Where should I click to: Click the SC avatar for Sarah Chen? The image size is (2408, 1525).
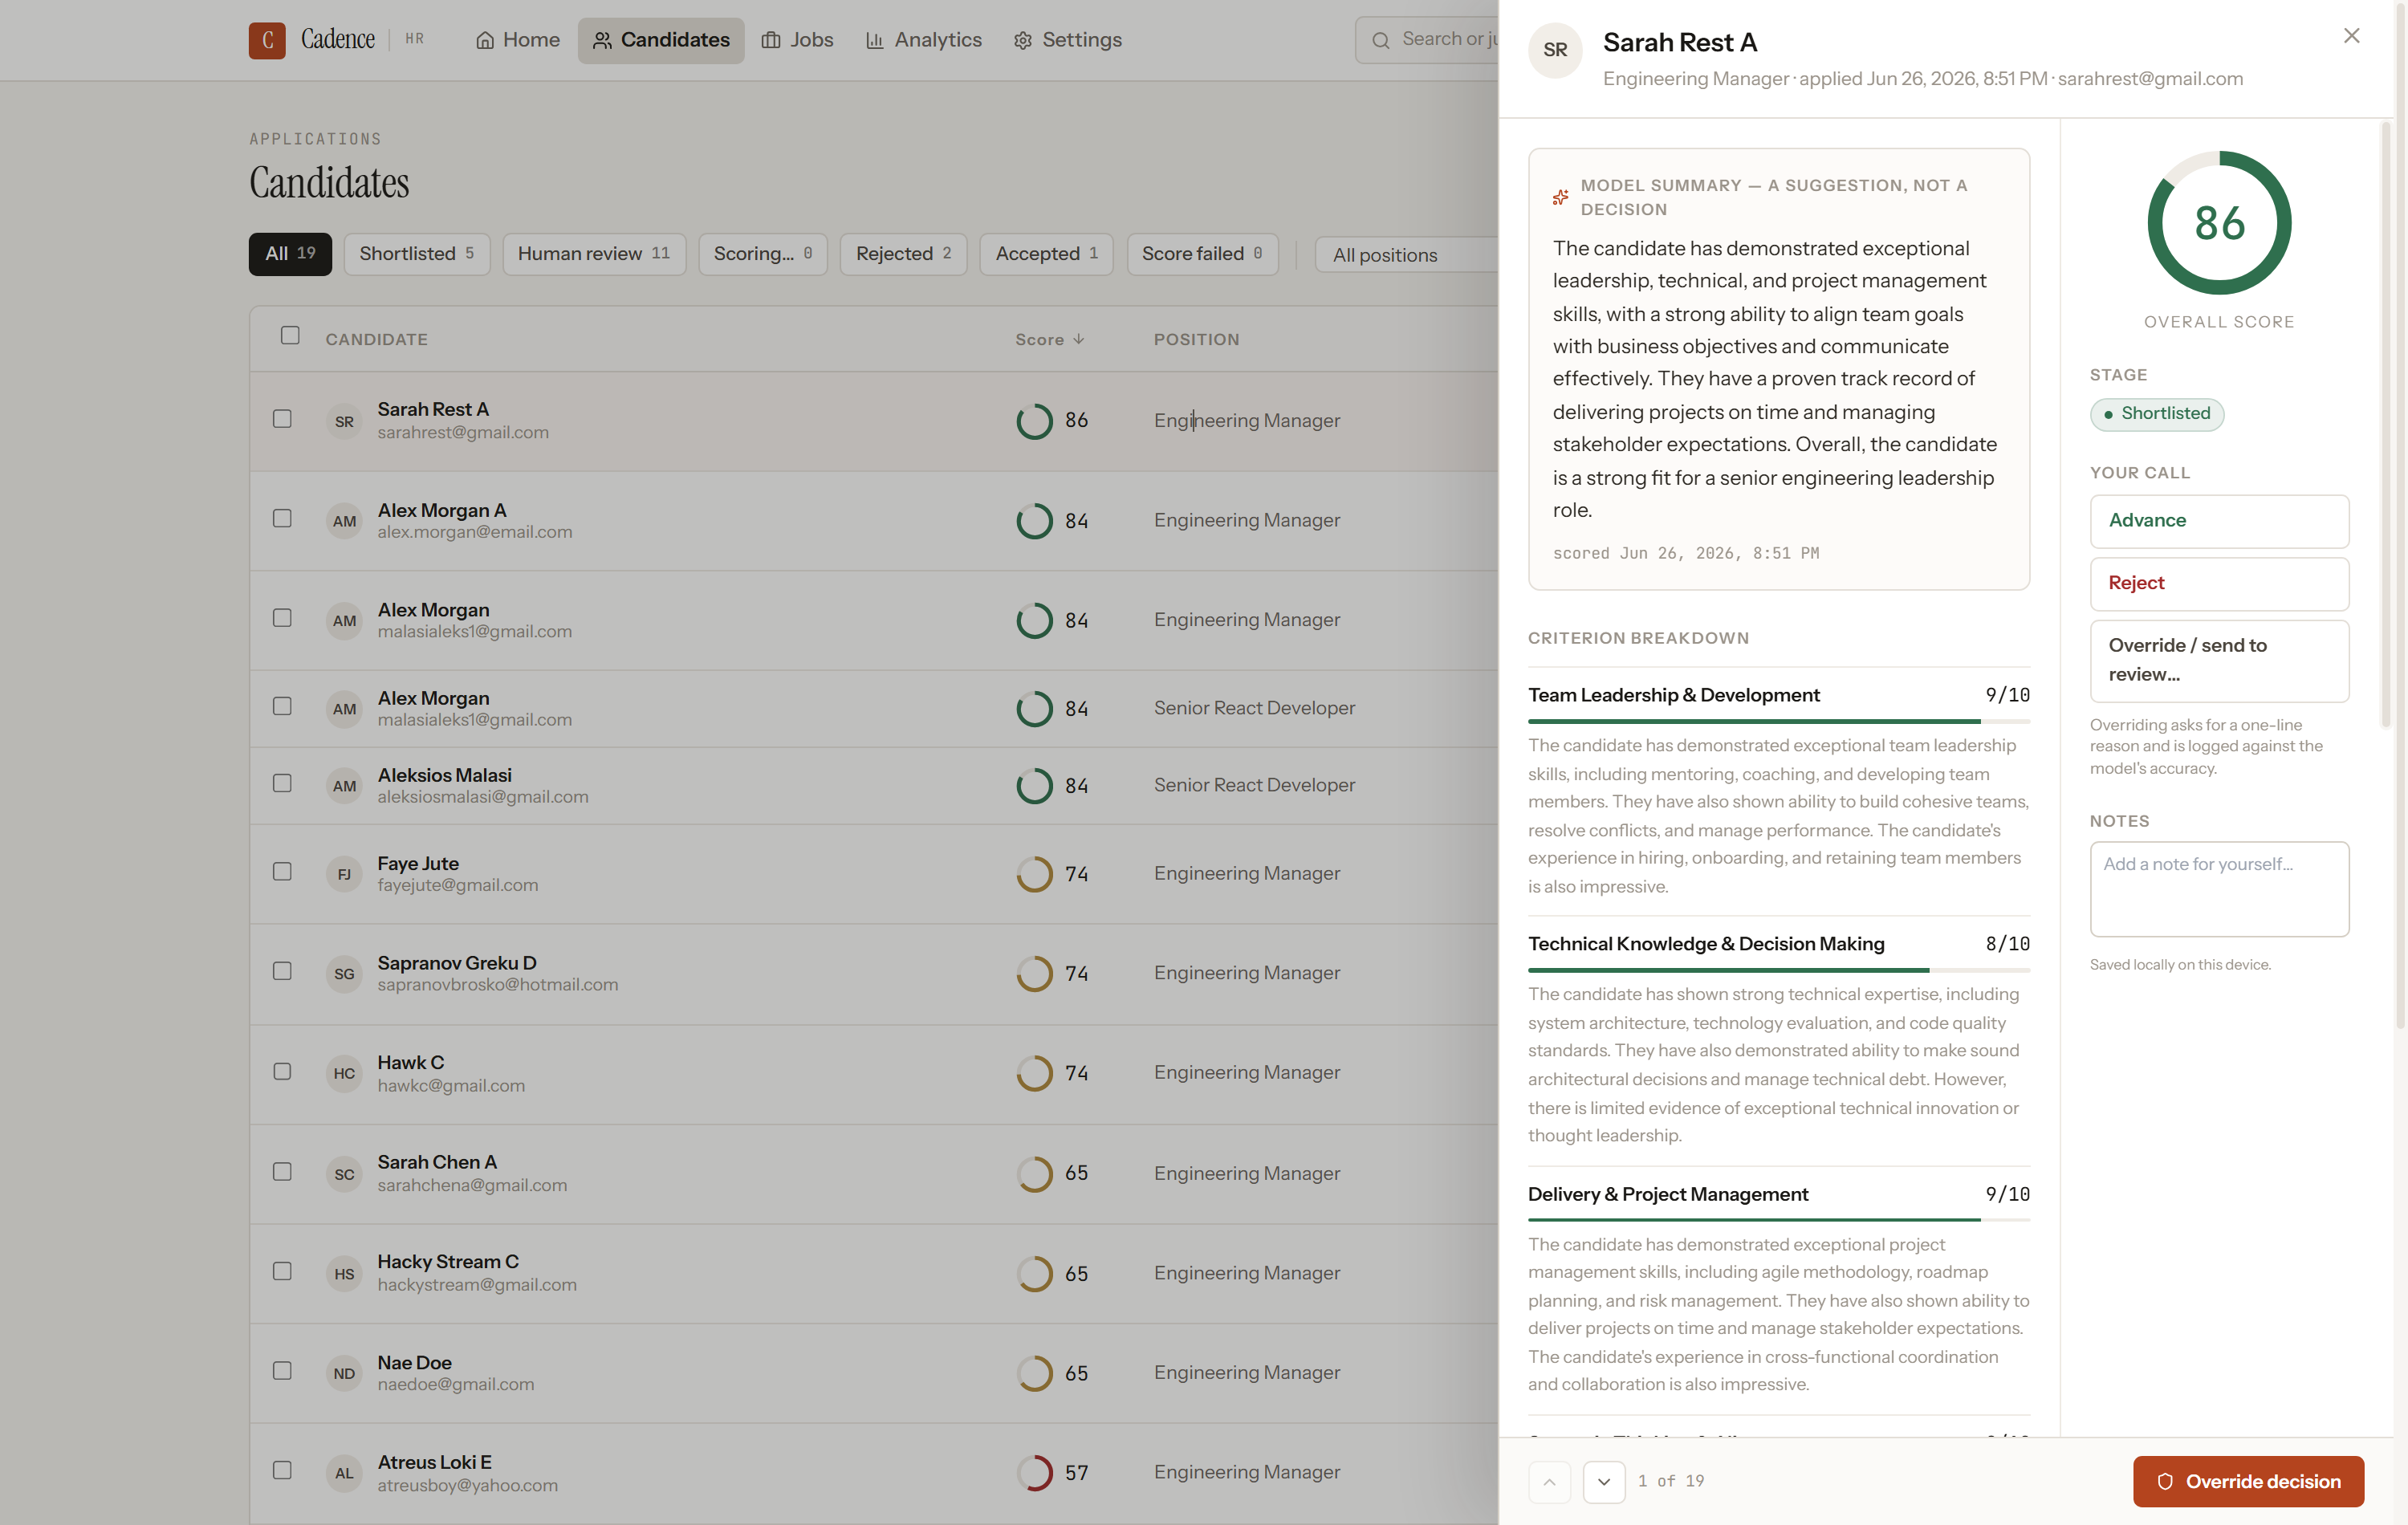click(344, 1174)
